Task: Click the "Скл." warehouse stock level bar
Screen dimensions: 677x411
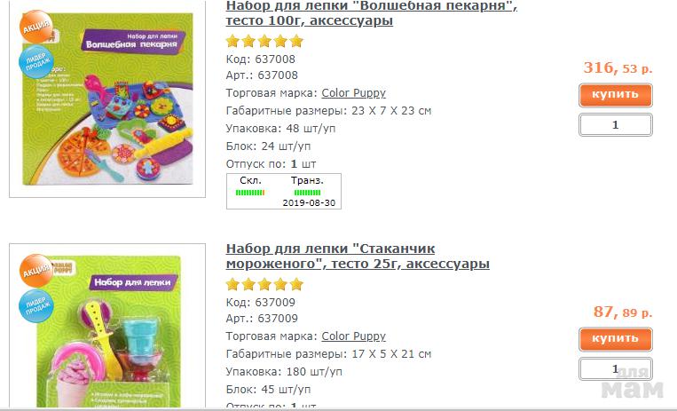Action: [x=250, y=193]
